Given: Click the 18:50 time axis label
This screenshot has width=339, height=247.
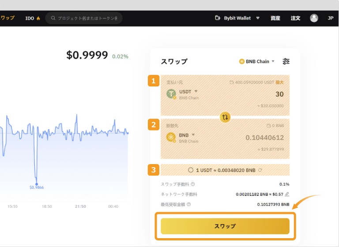Looking at the screenshot, I should 47,206.
